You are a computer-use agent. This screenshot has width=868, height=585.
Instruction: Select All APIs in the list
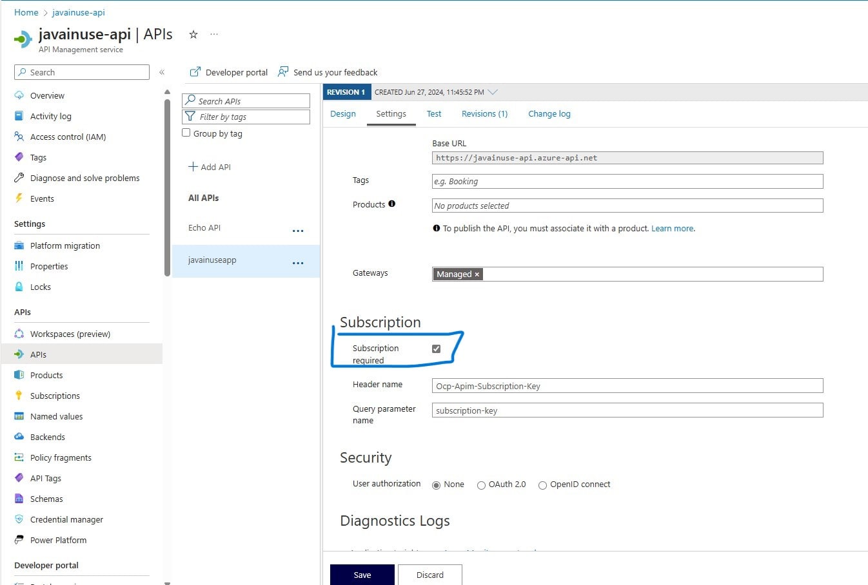(x=204, y=198)
